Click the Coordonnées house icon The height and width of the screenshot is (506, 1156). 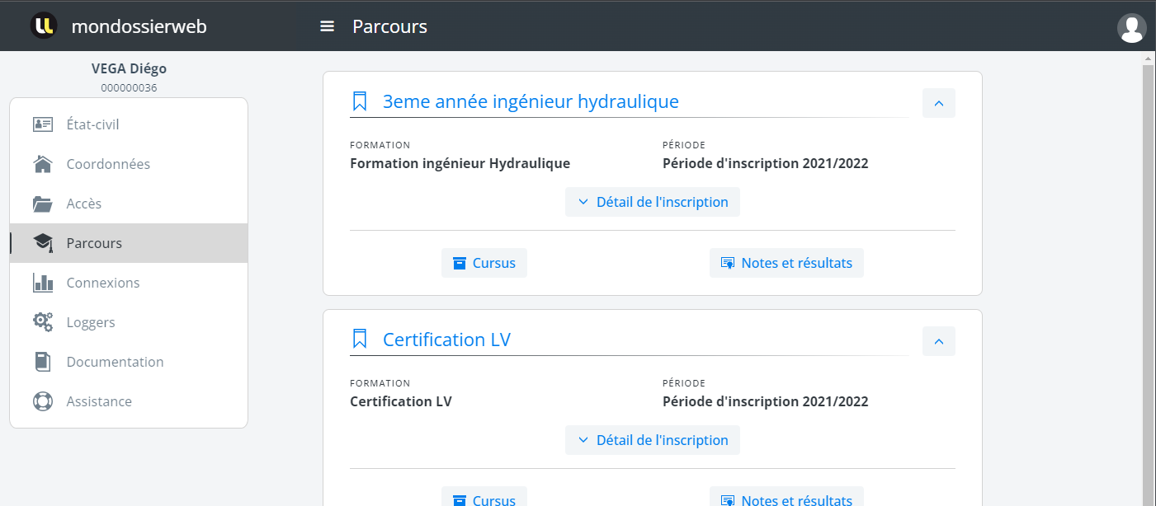pyautogui.click(x=43, y=164)
